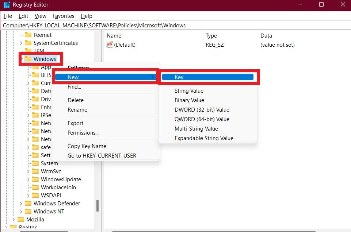Click the tree pane vertical scrollbar
This screenshot has height=232, width=351.
point(98,206)
